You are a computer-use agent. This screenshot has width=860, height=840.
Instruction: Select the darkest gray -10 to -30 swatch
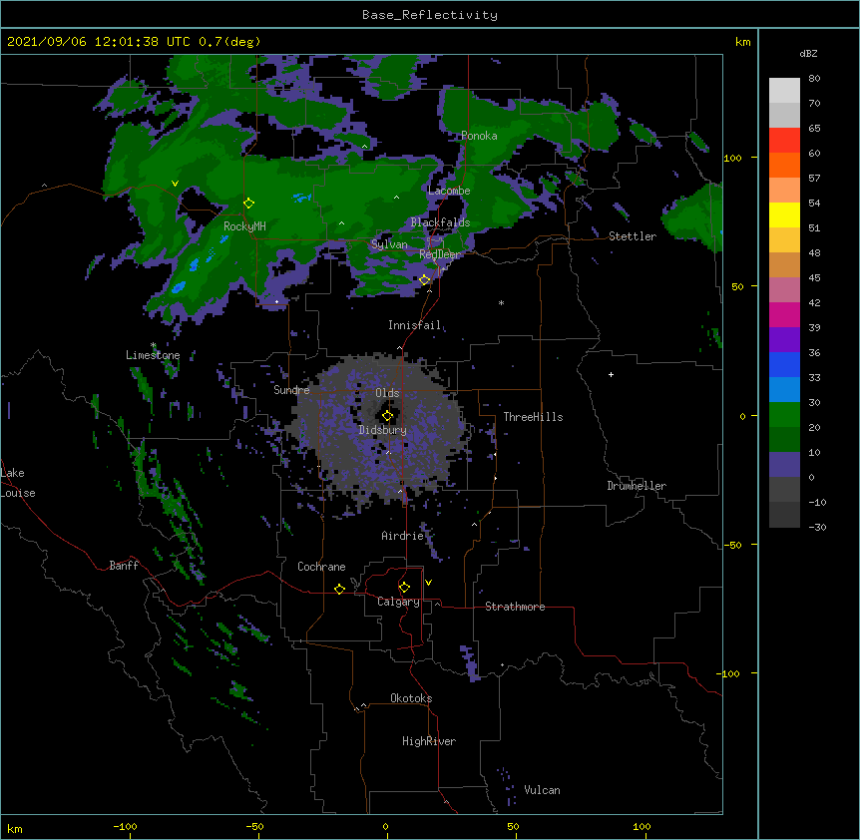pos(784,515)
